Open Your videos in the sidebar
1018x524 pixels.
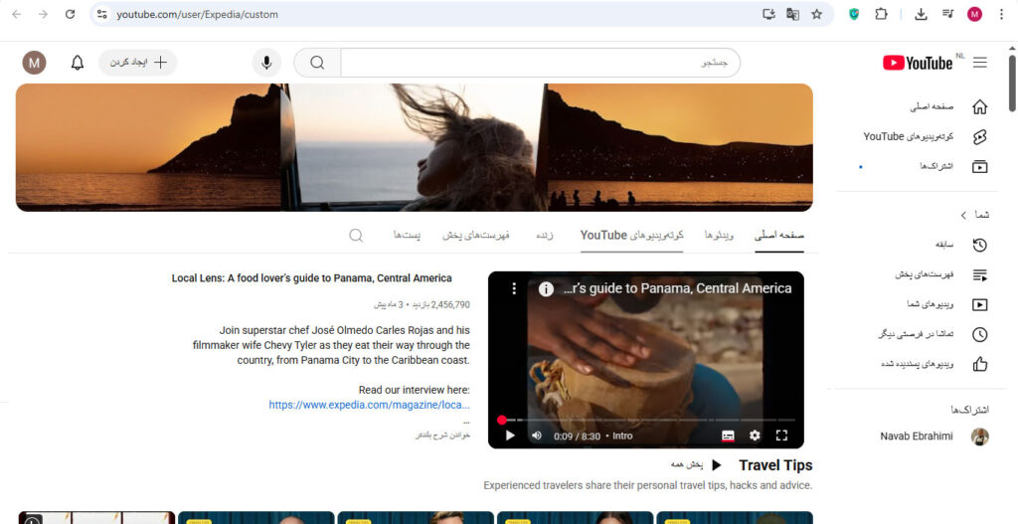coord(948,304)
